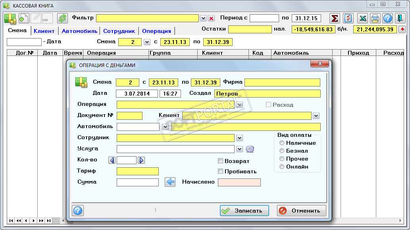Screen dimensions: 410x230
Task: Select Онлайн payment type
Action: tap(282, 167)
